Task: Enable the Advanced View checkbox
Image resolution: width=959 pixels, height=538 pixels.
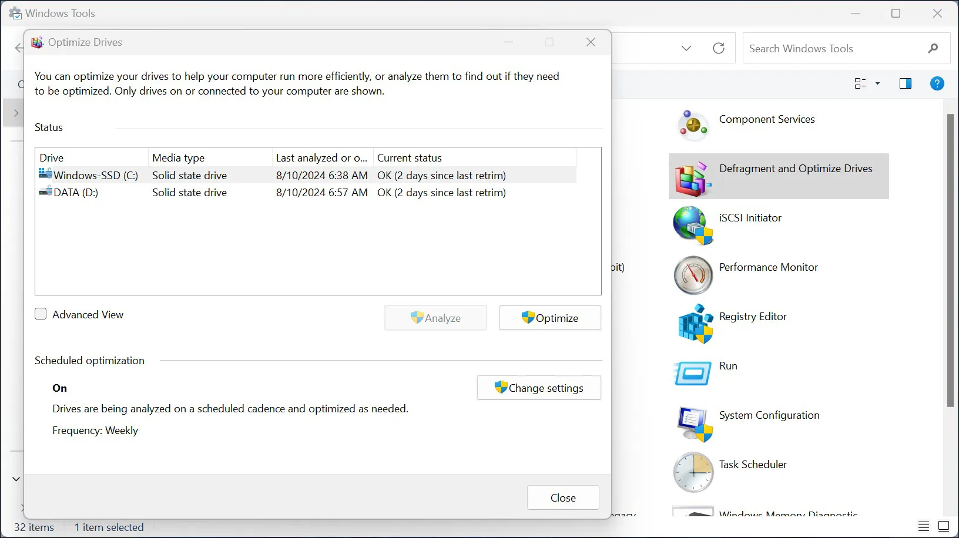Action: click(x=41, y=314)
